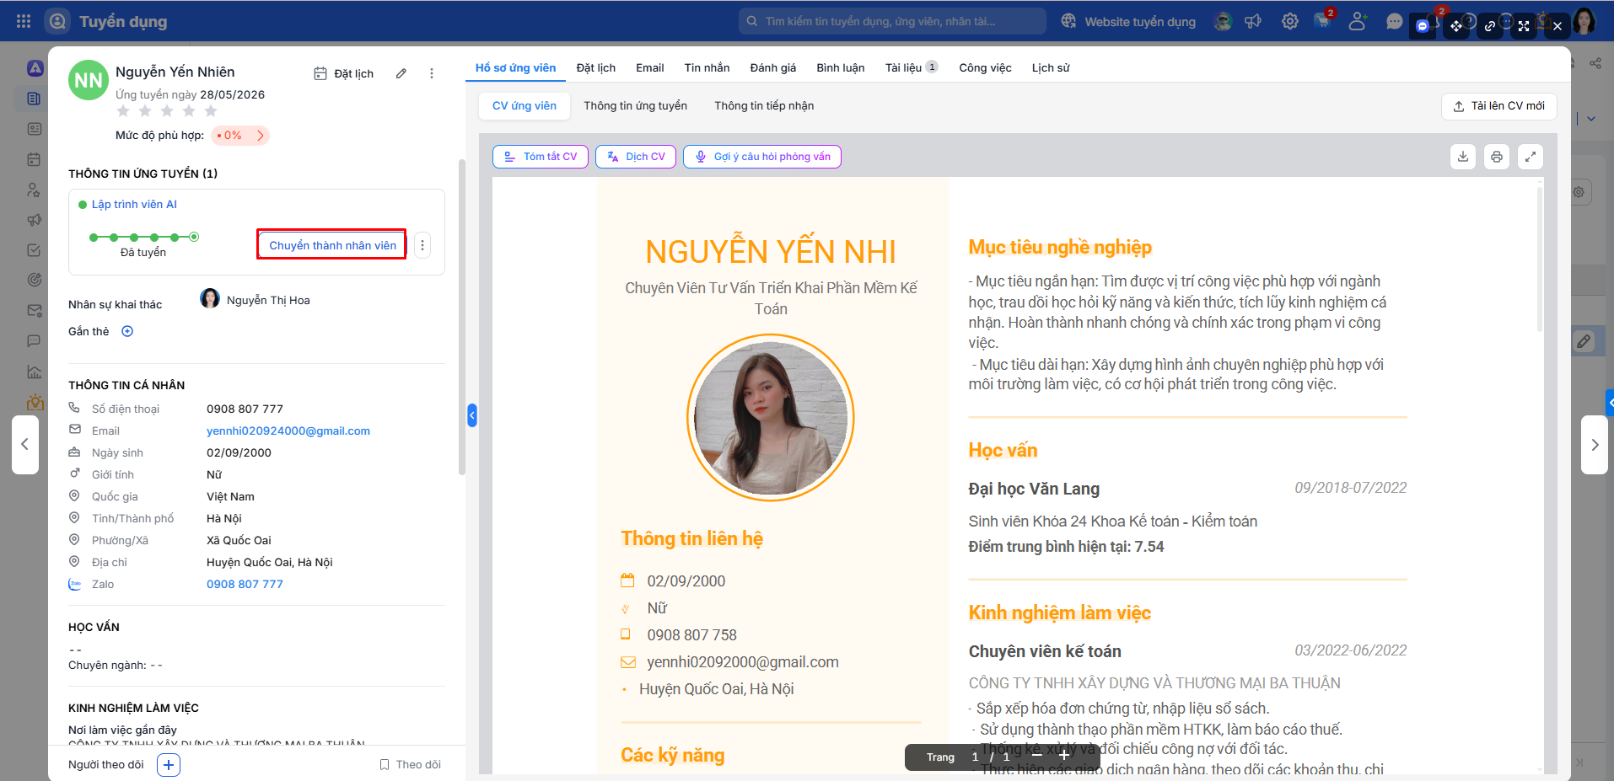This screenshot has height=781, width=1614.
Task: Click the fullscreen icon in floating toolbar
Action: pos(1524,26)
